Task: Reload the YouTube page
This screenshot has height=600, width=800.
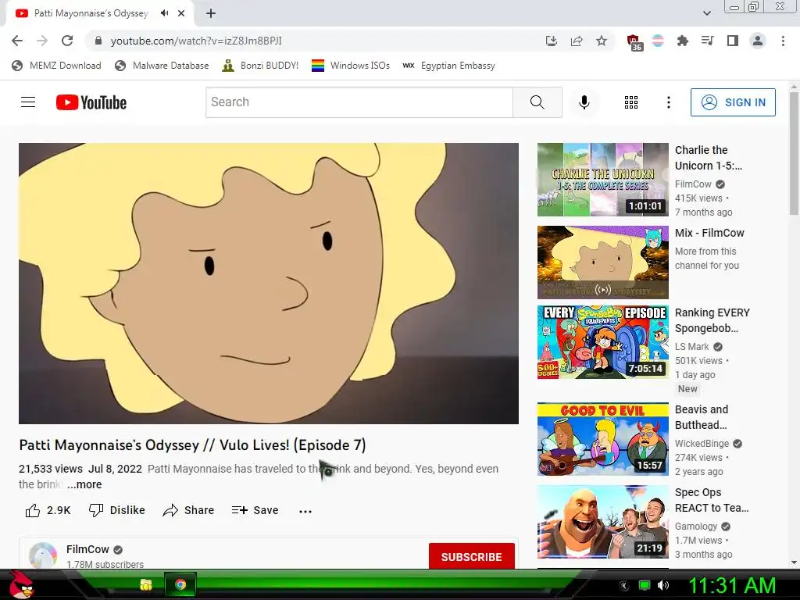Action: click(x=67, y=41)
